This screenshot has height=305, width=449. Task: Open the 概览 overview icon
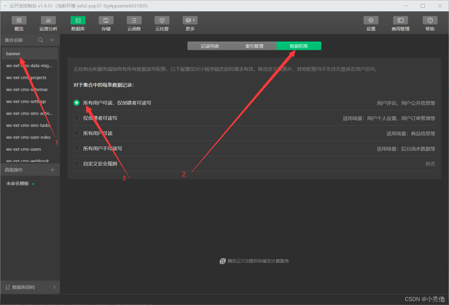point(19,20)
